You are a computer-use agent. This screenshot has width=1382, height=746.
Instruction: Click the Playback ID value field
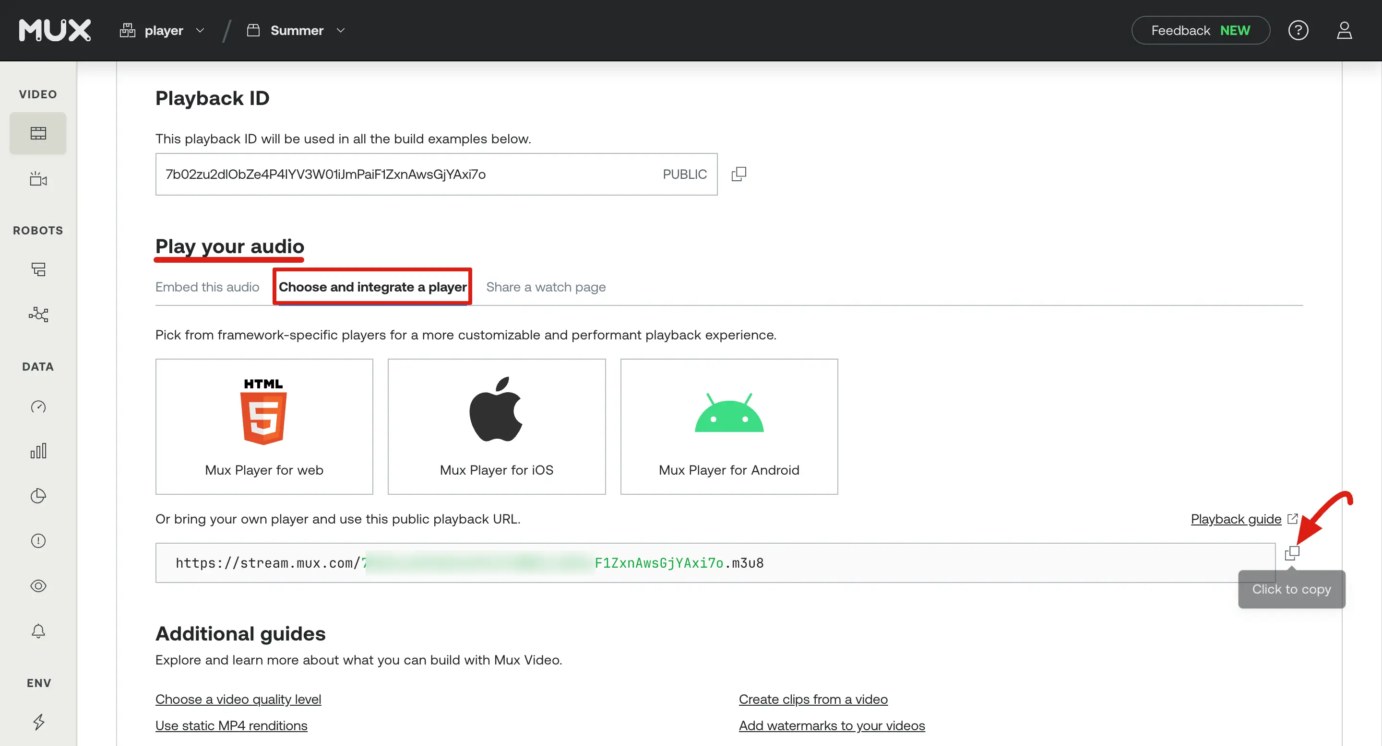pos(436,174)
